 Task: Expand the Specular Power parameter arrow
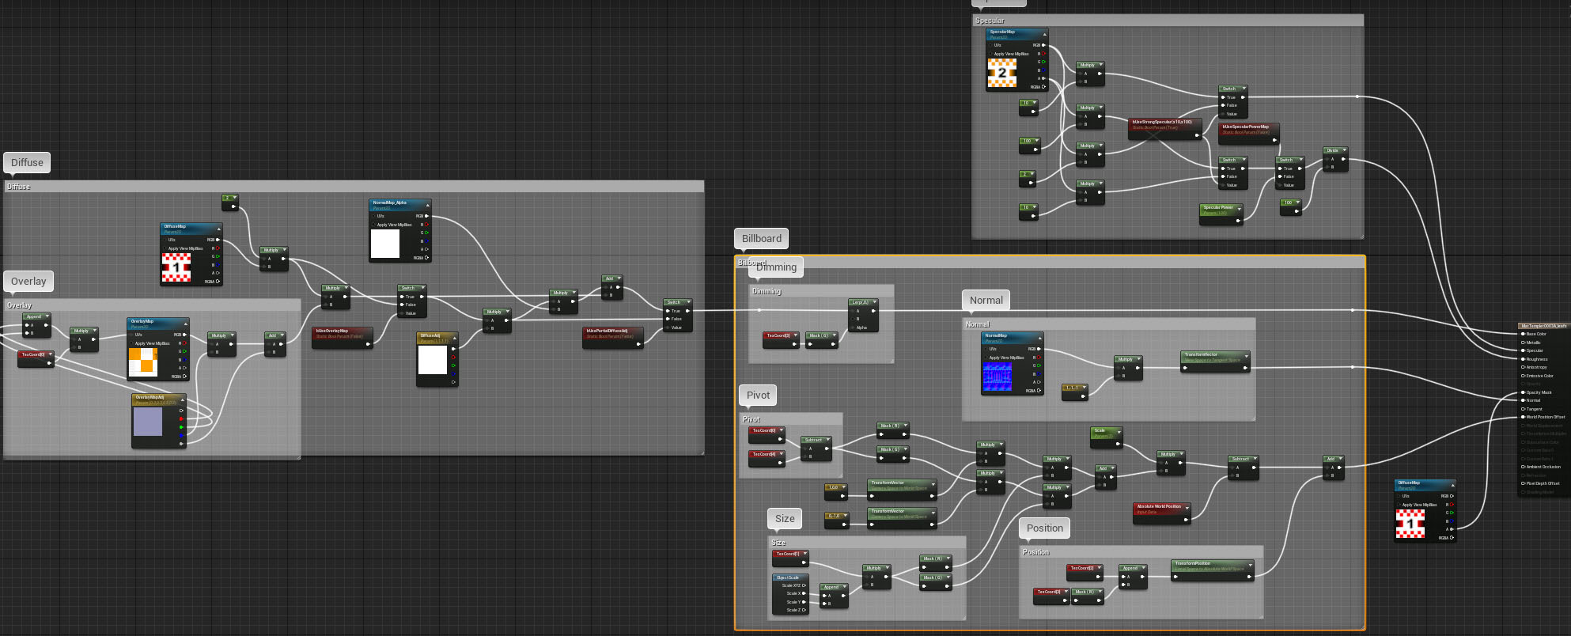1239,209
